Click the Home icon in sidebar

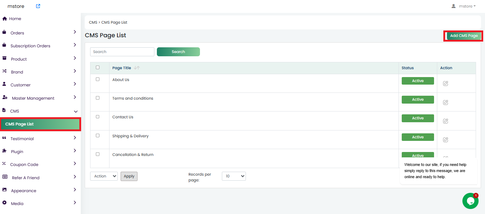coord(5,19)
